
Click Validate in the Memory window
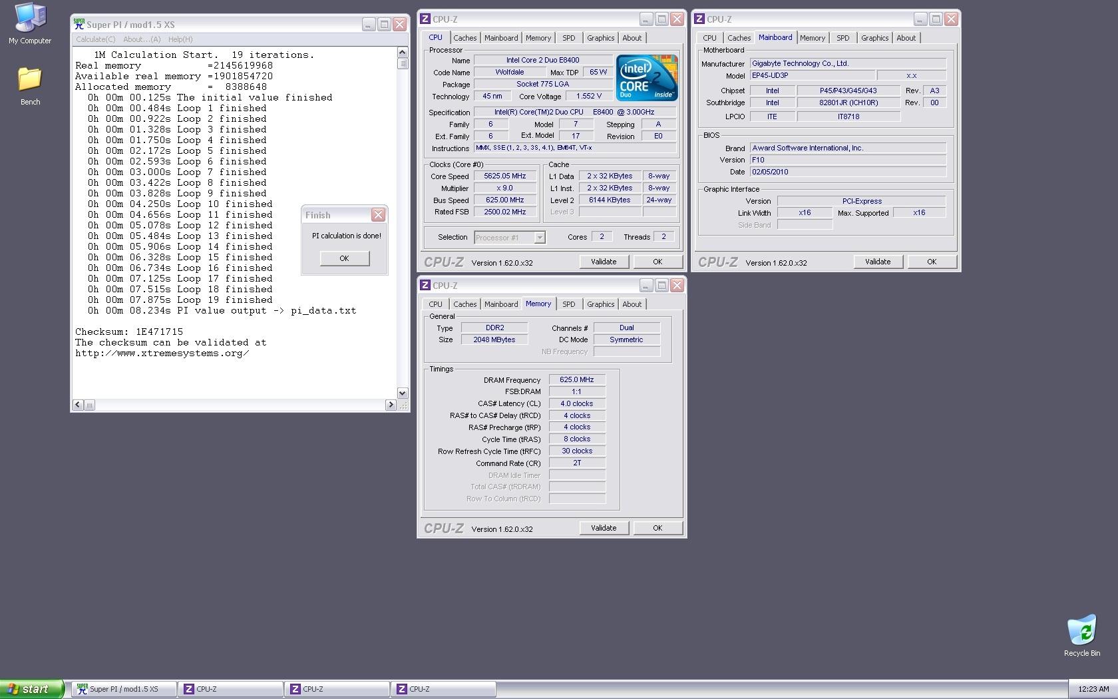[604, 528]
